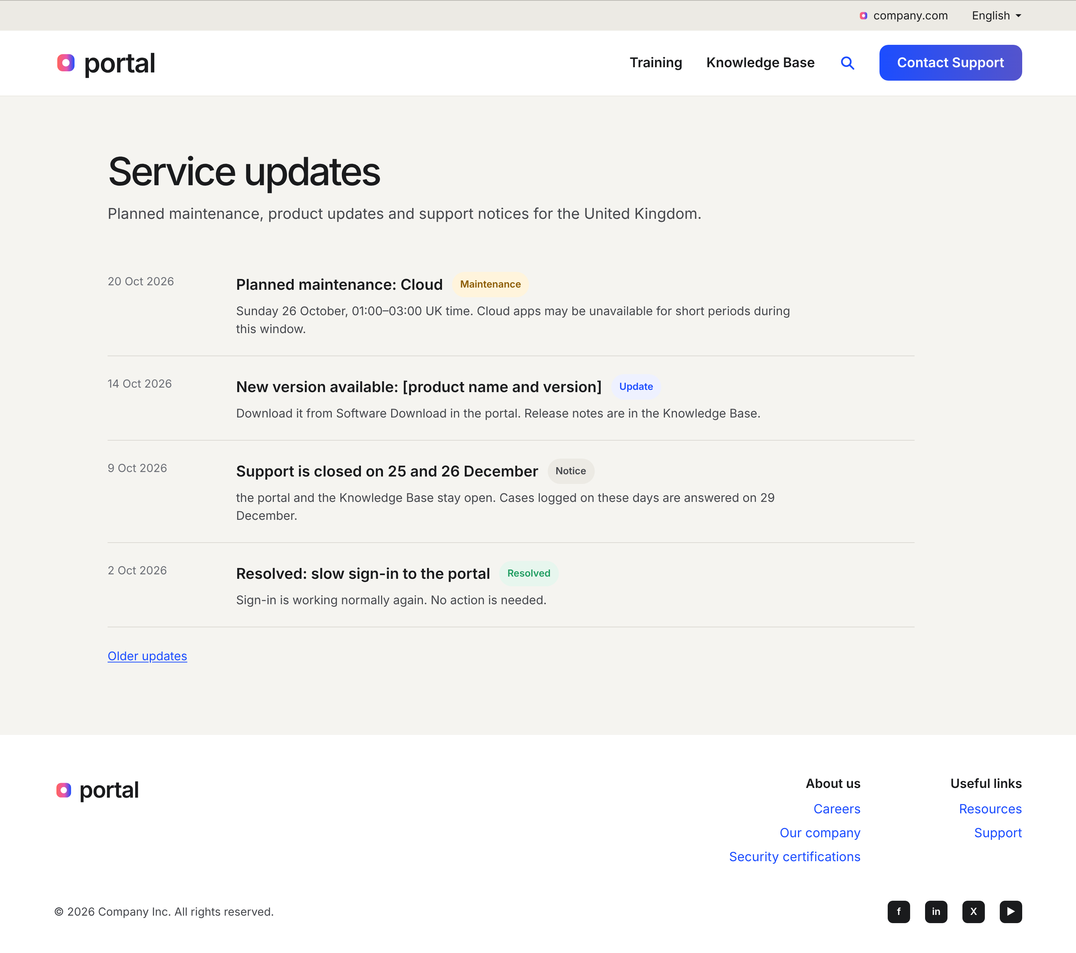Click the 20 Oct 2026 date

(x=140, y=282)
